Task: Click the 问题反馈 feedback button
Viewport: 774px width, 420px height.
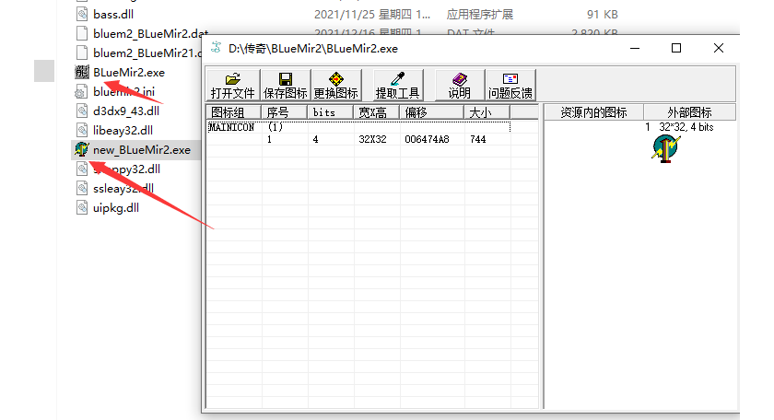Action: click(x=510, y=86)
